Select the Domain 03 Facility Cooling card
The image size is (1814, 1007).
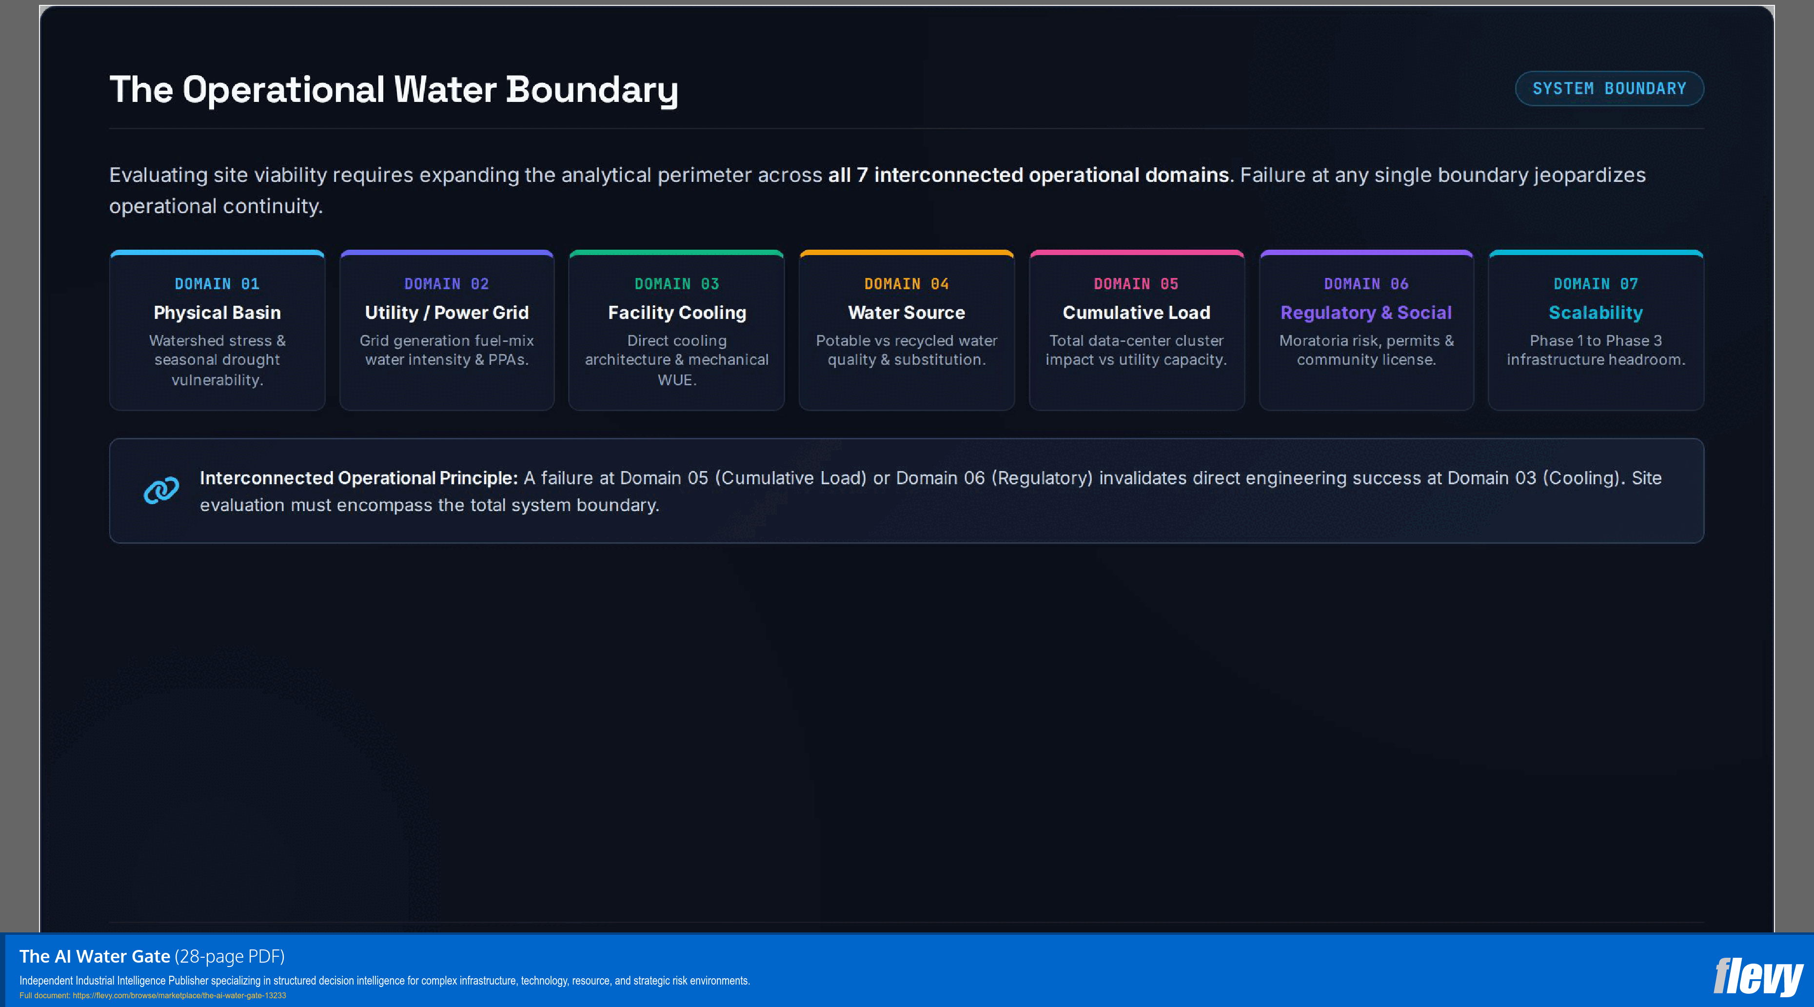pyautogui.click(x=677, y=330)
